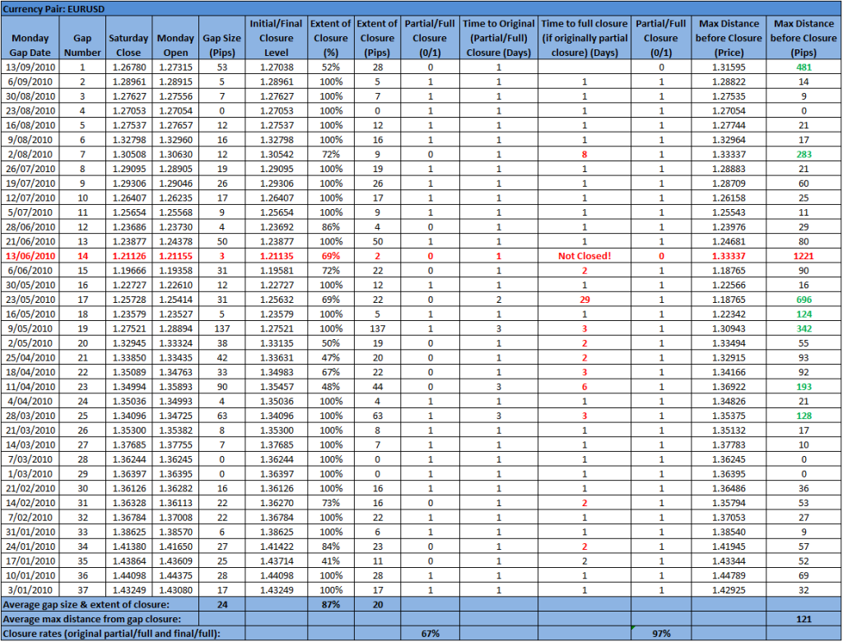843x642 pixels.
Task: Click the 'Time to full closure' header cell
Action: click(x=585, y=38)
